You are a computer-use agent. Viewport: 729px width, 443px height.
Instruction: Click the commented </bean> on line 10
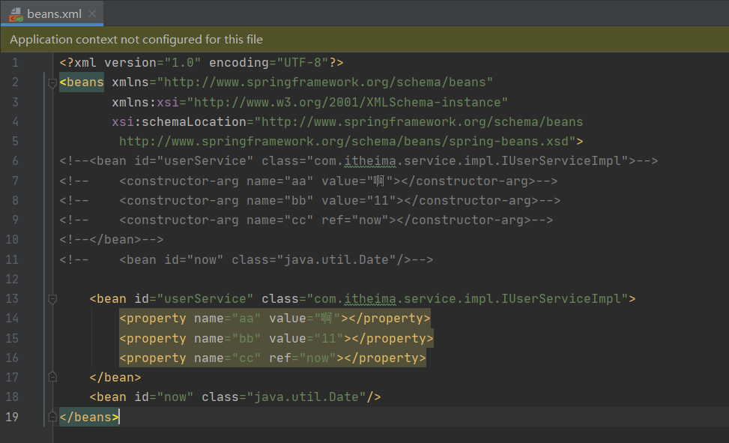coord(112,240)
